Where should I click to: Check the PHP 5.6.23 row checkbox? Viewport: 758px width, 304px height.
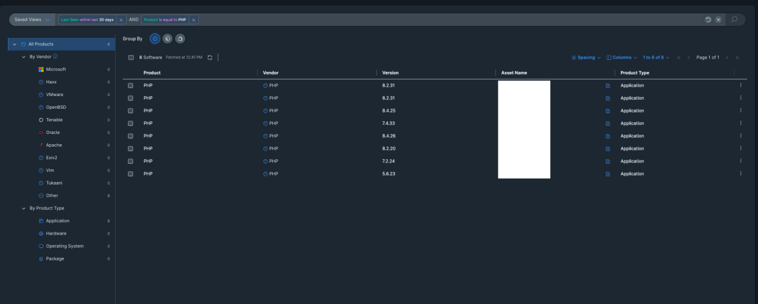coord(131,174)
